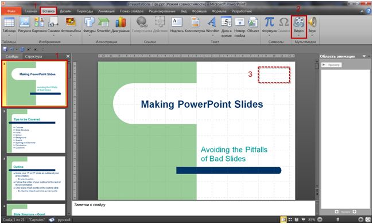Start the slide show from status bar
373x224 pixels.
point(304,219)
